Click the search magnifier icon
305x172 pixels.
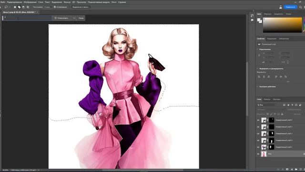pyautogui.click(x=301, y=7)
